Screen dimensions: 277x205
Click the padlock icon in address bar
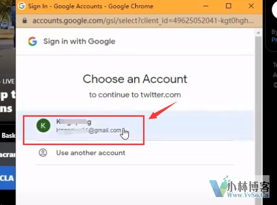(x=25, y=20)
